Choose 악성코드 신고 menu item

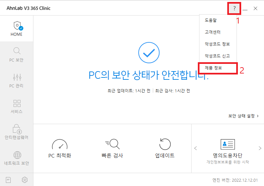tap(218, 56)
